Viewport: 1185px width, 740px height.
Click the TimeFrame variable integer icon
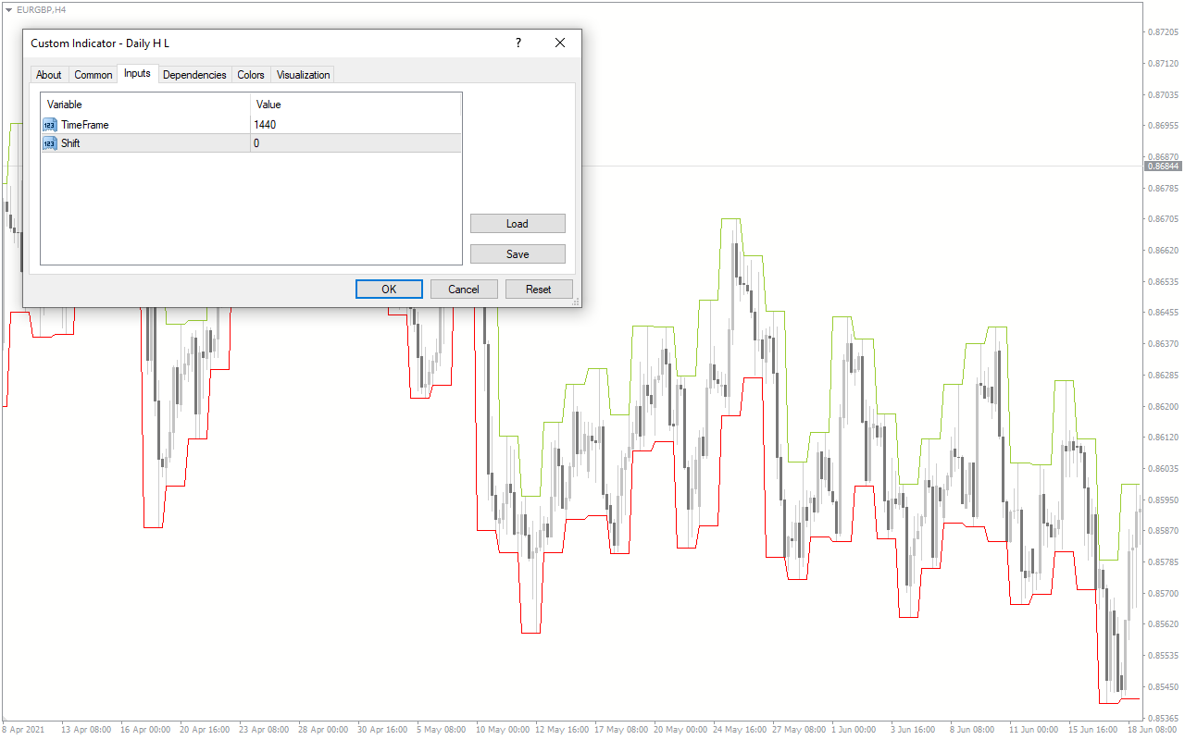click(50, 125)
